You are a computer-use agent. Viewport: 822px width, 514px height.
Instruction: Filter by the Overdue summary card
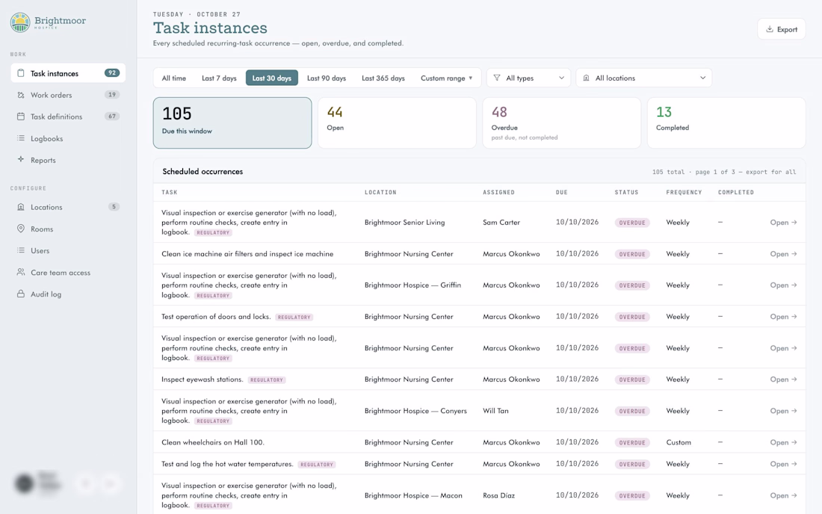tap(561, 123)
